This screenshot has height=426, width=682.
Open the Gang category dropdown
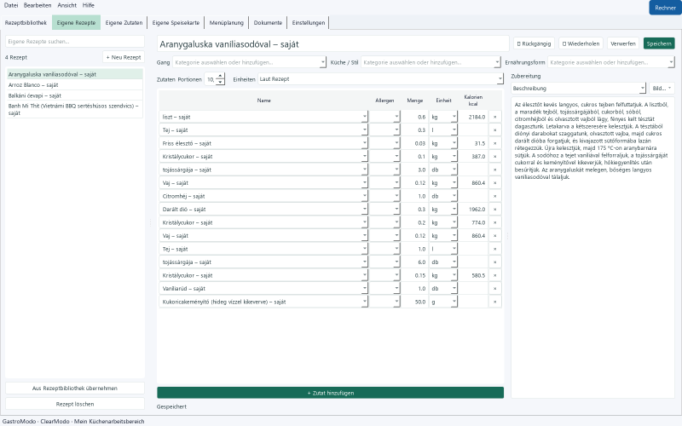point(323,62)
